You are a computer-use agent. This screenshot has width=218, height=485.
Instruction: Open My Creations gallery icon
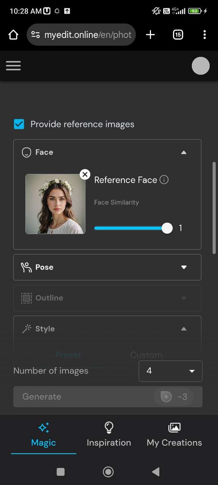174,427
